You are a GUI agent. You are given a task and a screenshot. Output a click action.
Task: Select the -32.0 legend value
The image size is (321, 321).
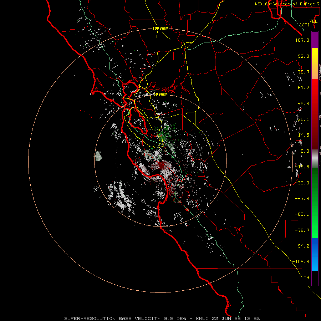[x=302, y=183]
